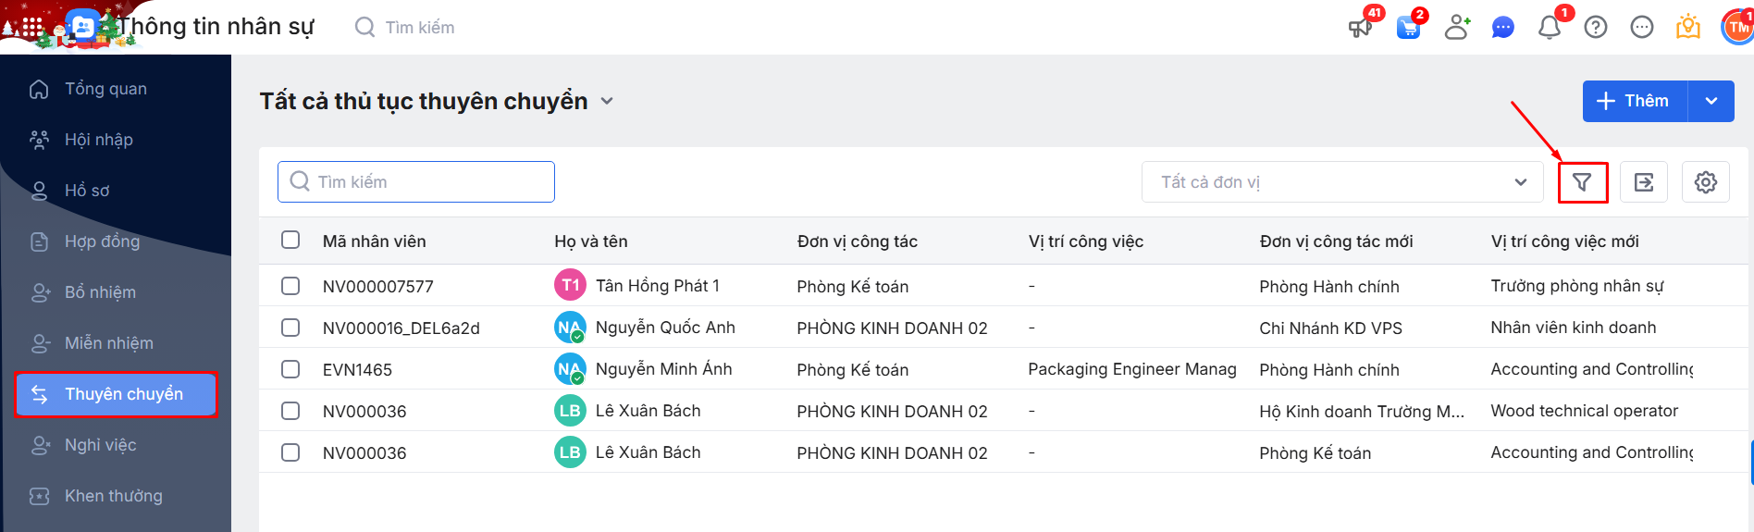Open the filter icon in the table toolbar
This screenshot has width=1754, height=532.
(x=1582, y=182)
